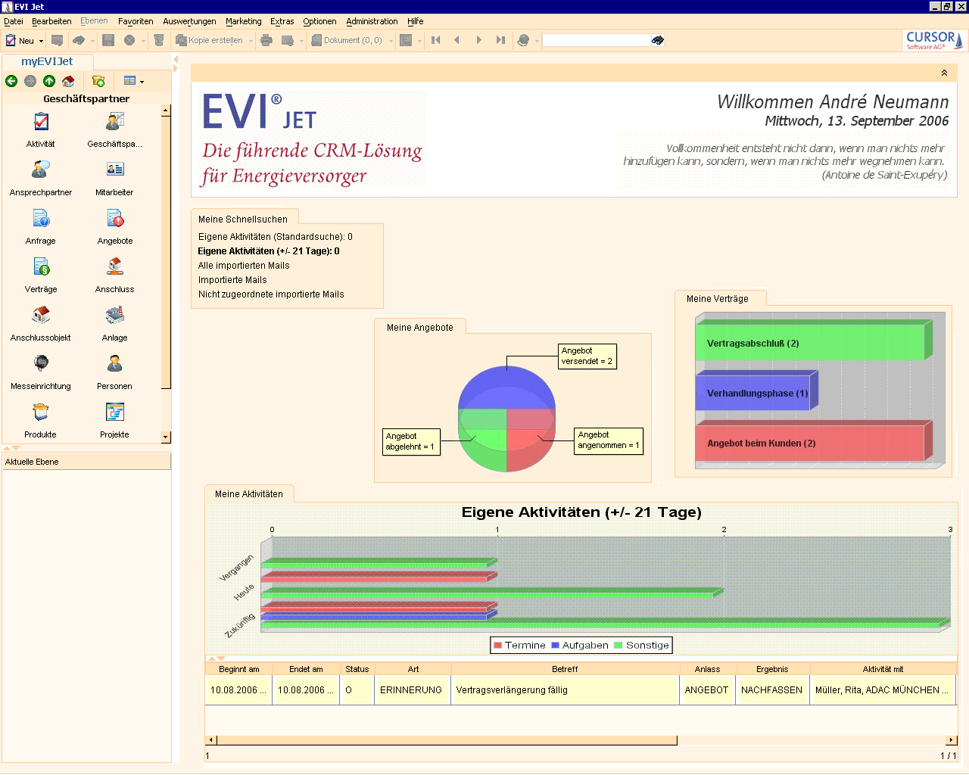Screen dimensions: 969x775
Task: Open the Alle importierten Mails quick search
Action: [244, 266]
